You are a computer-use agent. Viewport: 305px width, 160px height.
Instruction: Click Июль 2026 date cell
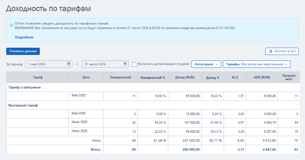(86, 132)
